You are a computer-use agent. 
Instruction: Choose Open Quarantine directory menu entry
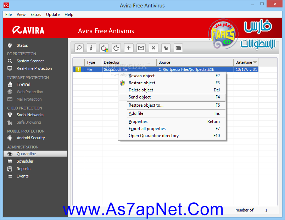(x=172, y=136)
